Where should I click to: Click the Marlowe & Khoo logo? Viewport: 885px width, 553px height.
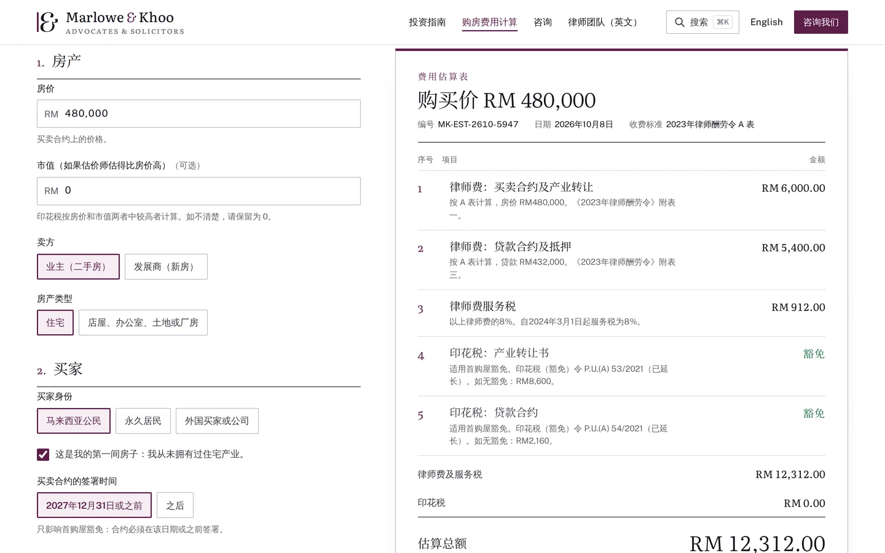click(110, 22)
